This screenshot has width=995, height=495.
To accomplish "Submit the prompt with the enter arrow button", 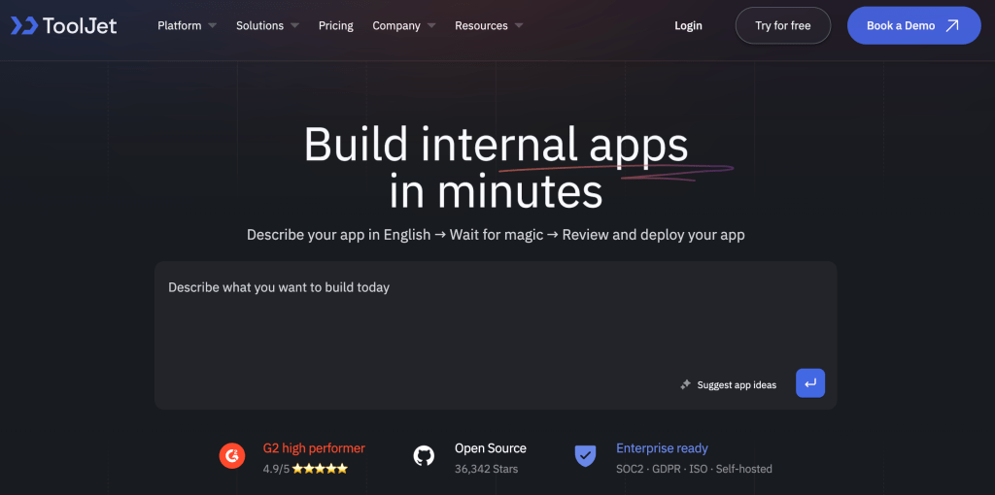I will (810, 382).
